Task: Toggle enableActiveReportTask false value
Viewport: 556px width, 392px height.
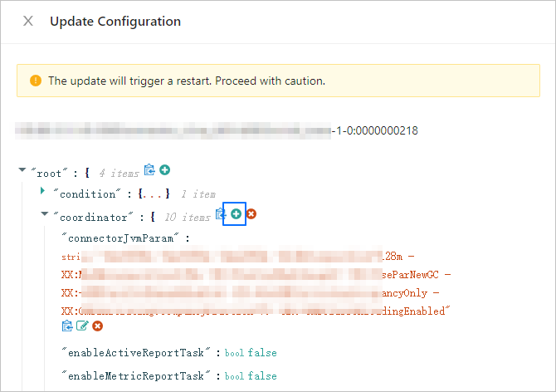Action: click(262, 353)
